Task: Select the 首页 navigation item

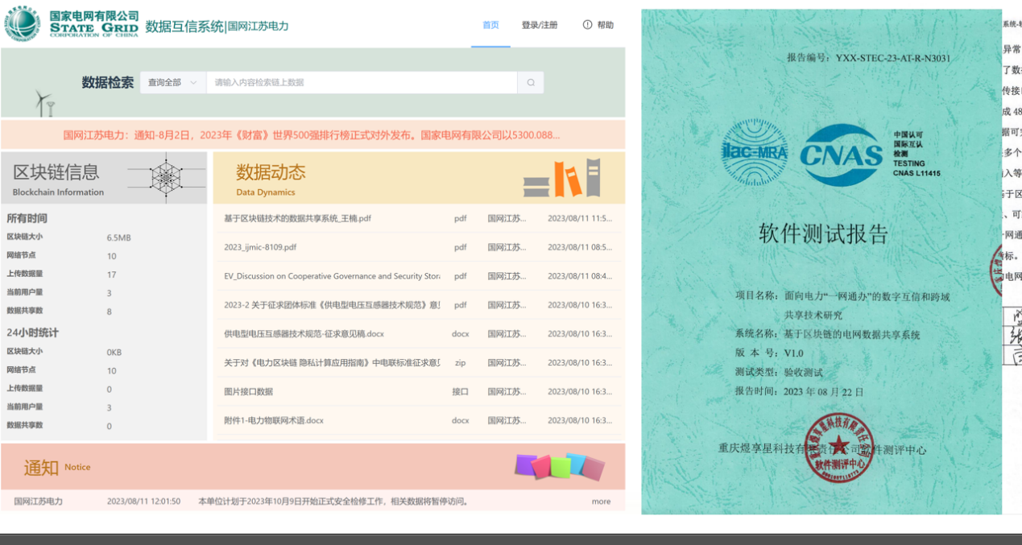Action: coord(490,25)
